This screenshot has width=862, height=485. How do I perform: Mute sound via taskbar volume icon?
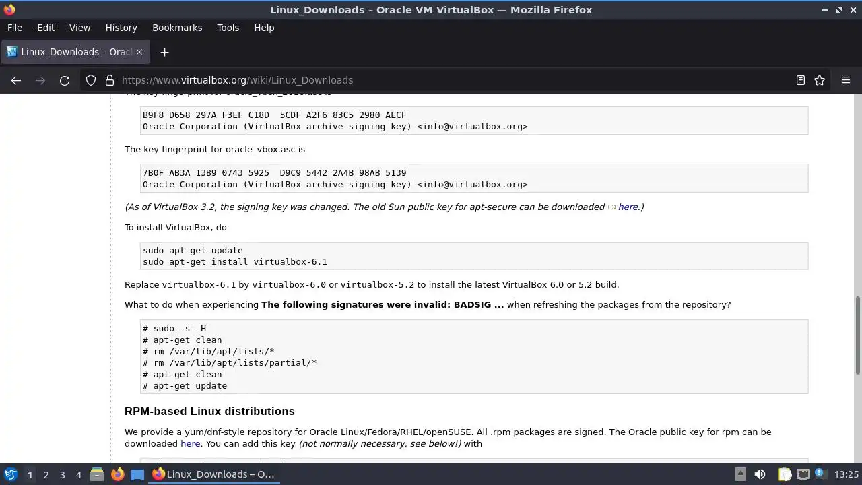[760, 474]
